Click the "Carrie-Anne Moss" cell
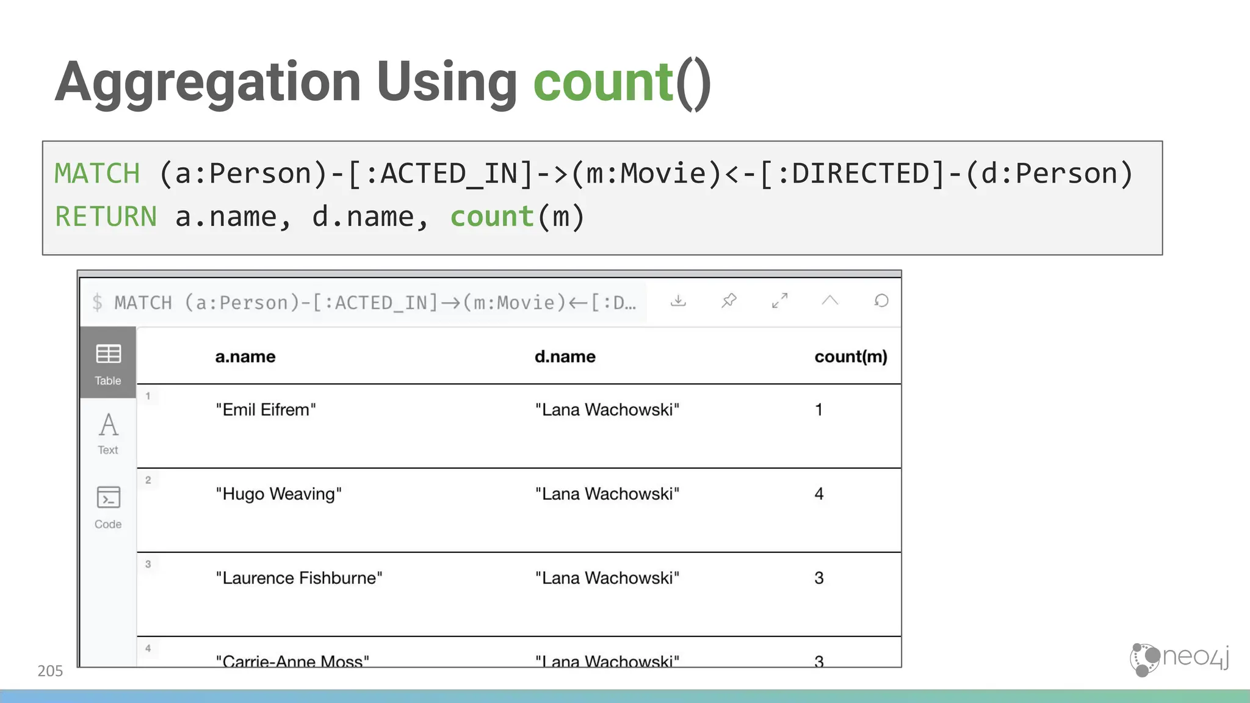 pyautogui.click(x=292, y=660)
